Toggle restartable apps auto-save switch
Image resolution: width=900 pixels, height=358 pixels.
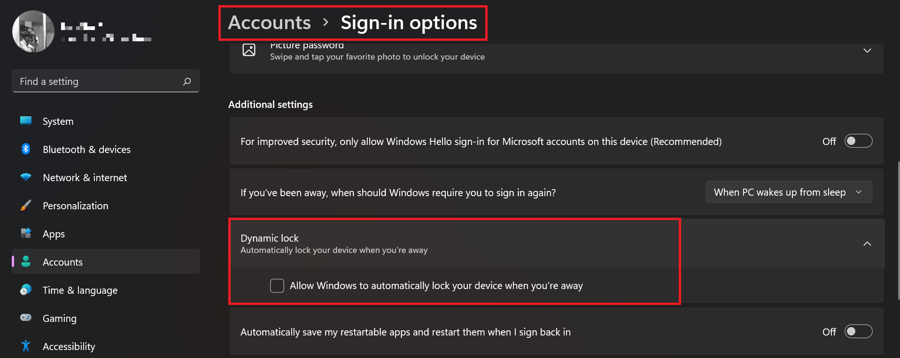pos(858,332)
